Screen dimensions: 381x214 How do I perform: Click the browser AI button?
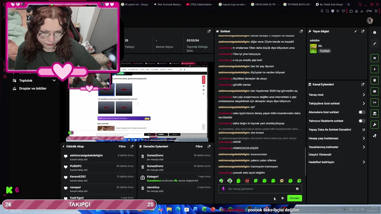tap(369, 11)
